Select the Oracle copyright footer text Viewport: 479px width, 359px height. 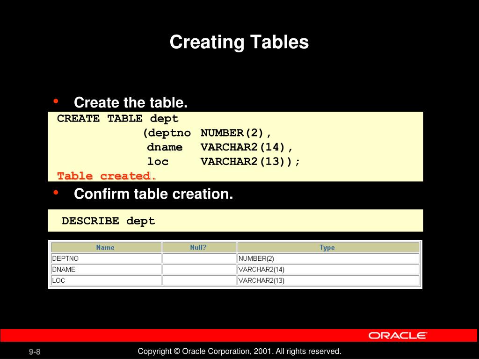pyautogui.click(x=239, y=351)
